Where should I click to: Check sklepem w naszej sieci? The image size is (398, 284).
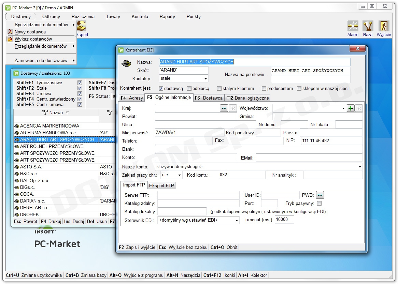tap(299, 89)
